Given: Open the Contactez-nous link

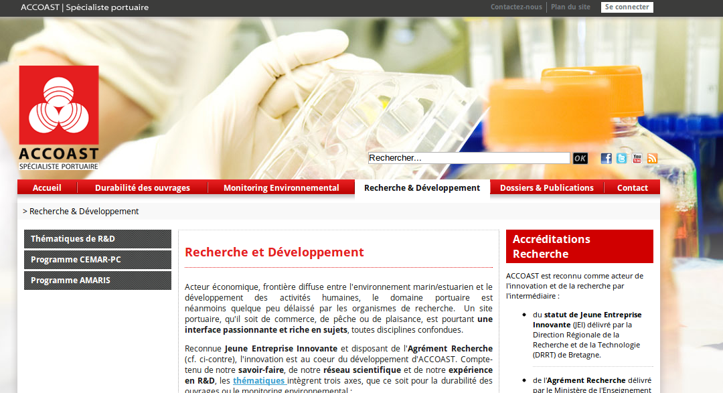Looking at the screenshot, I should [516, 7].
